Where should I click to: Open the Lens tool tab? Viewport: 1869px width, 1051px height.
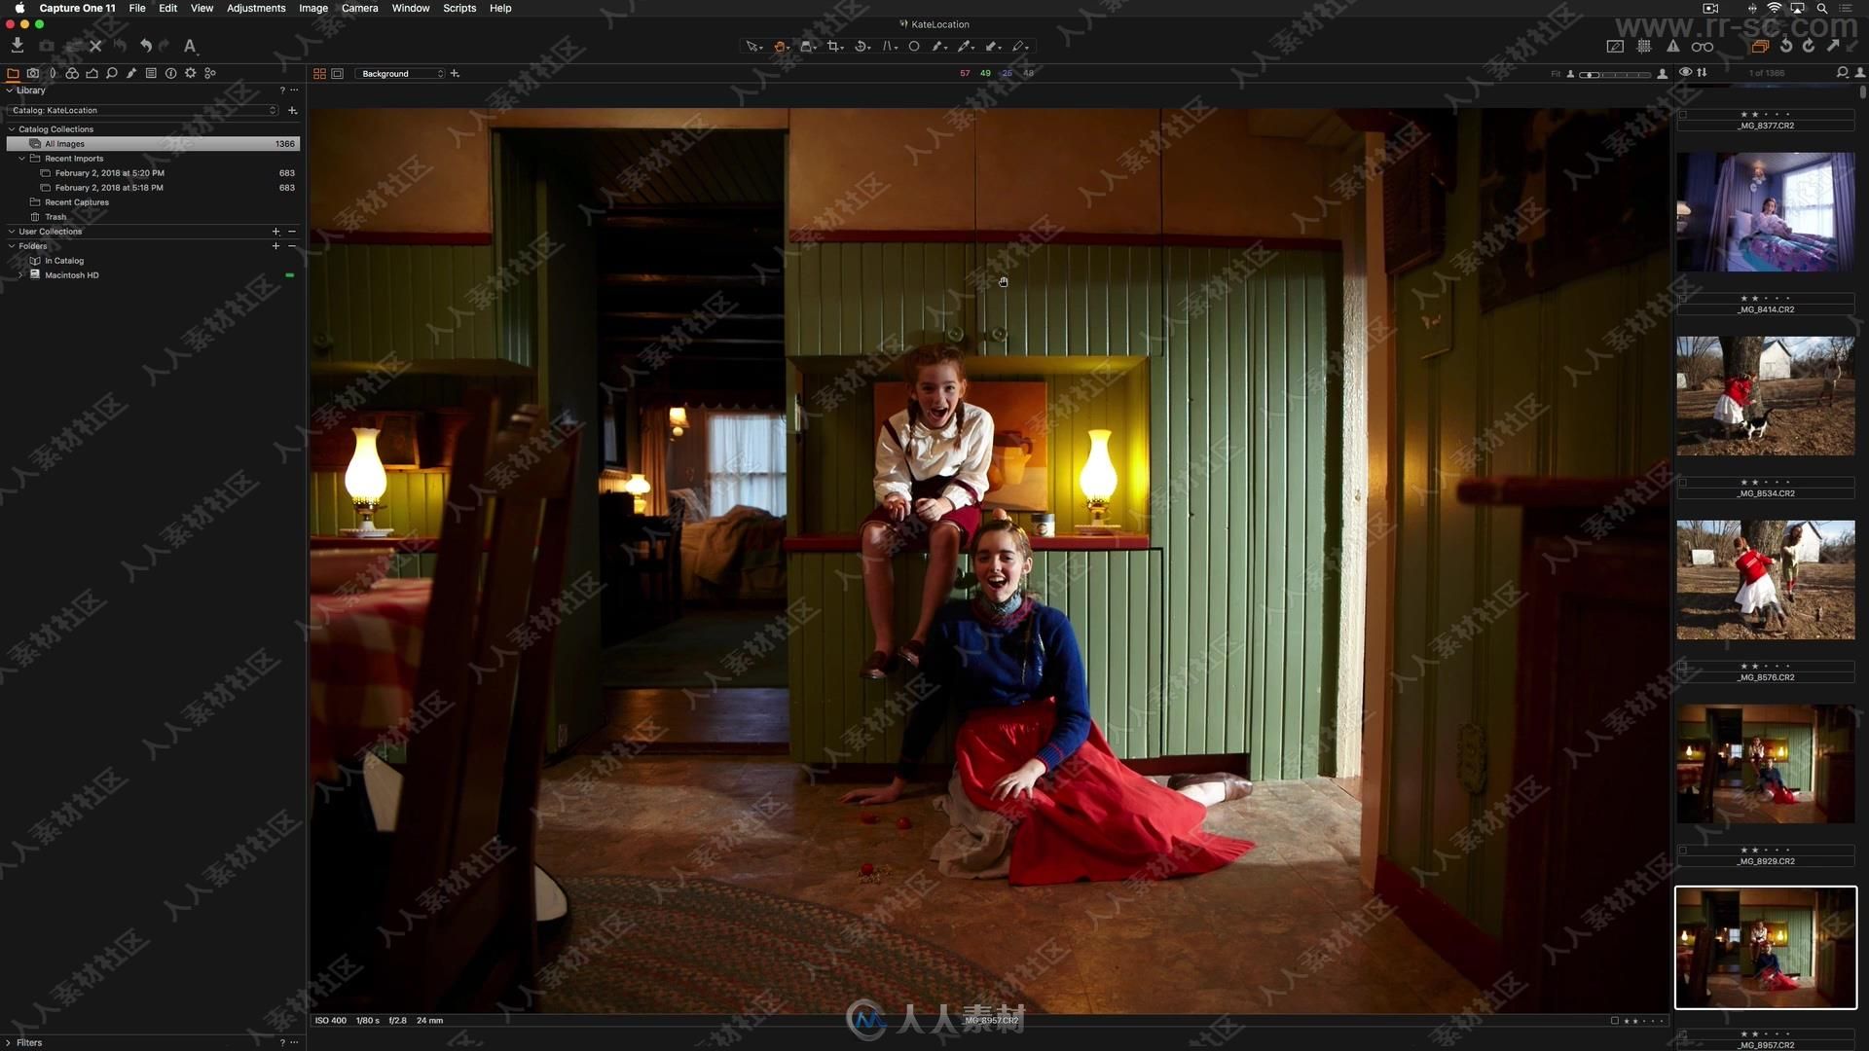pos(53,73)
